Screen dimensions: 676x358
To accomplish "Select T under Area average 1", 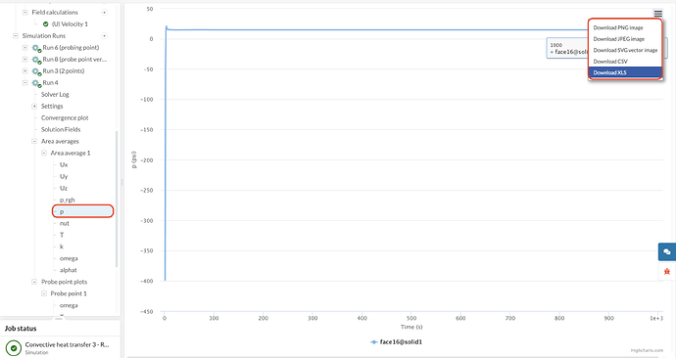I will pyautogui.click(x=62, y=235).
